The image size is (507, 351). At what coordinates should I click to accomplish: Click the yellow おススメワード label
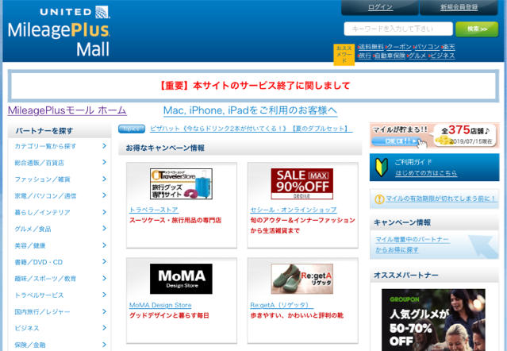point(344,55)
